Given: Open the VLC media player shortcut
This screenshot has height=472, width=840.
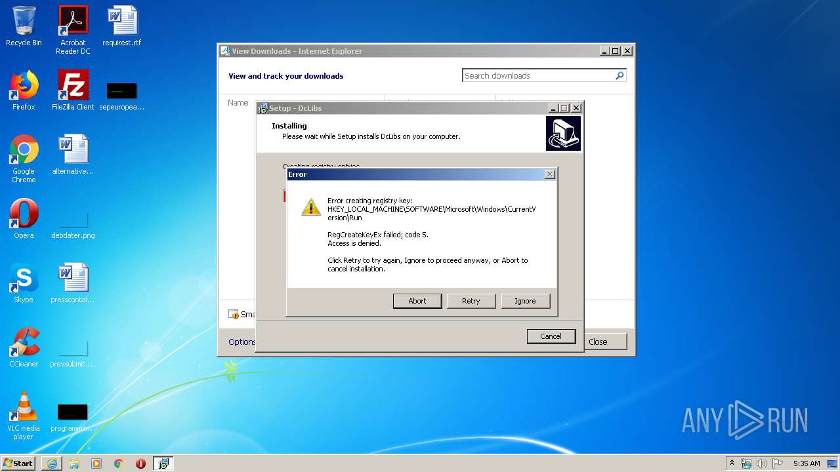Looking at the screenshot, I should click(24, 416).
